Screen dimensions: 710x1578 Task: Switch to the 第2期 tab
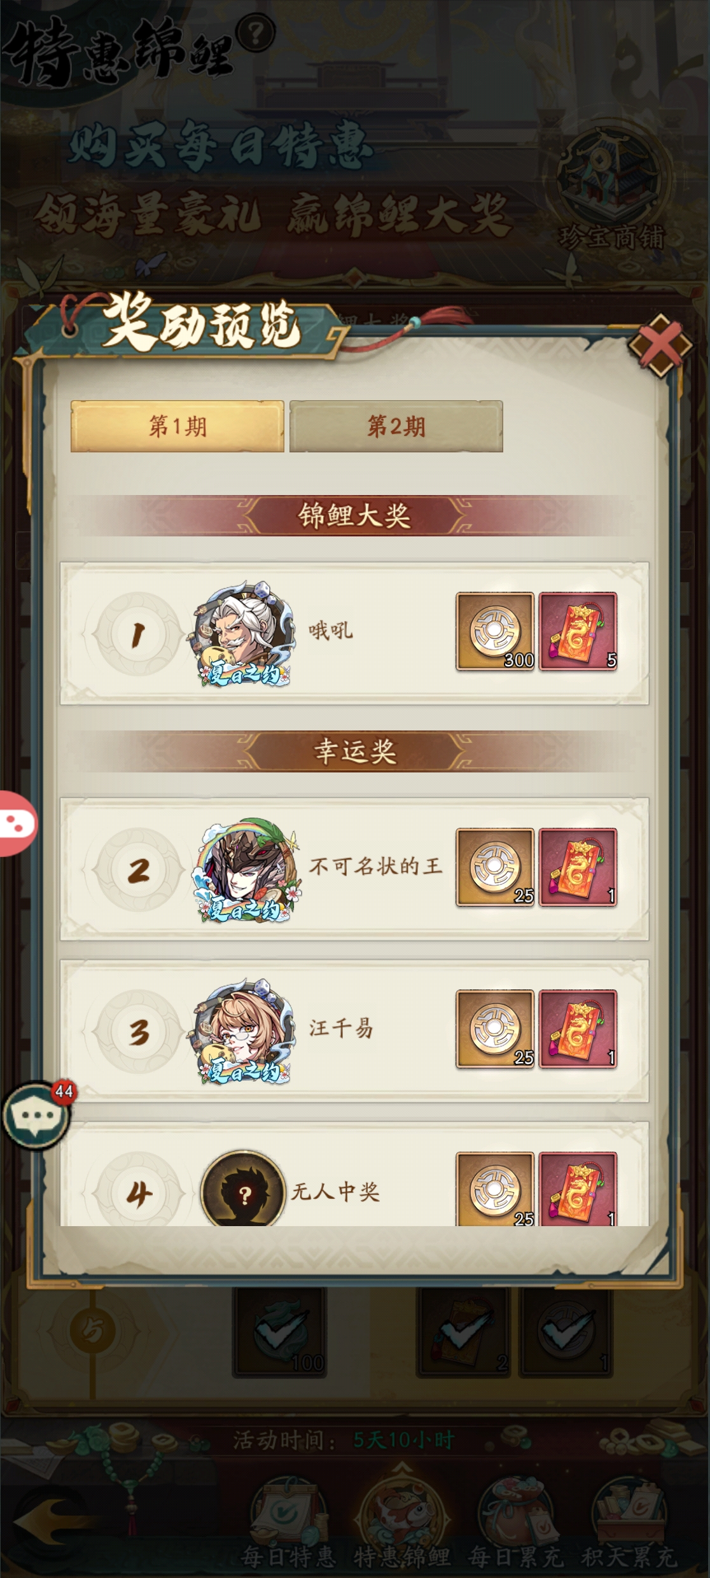pos(396,426)
